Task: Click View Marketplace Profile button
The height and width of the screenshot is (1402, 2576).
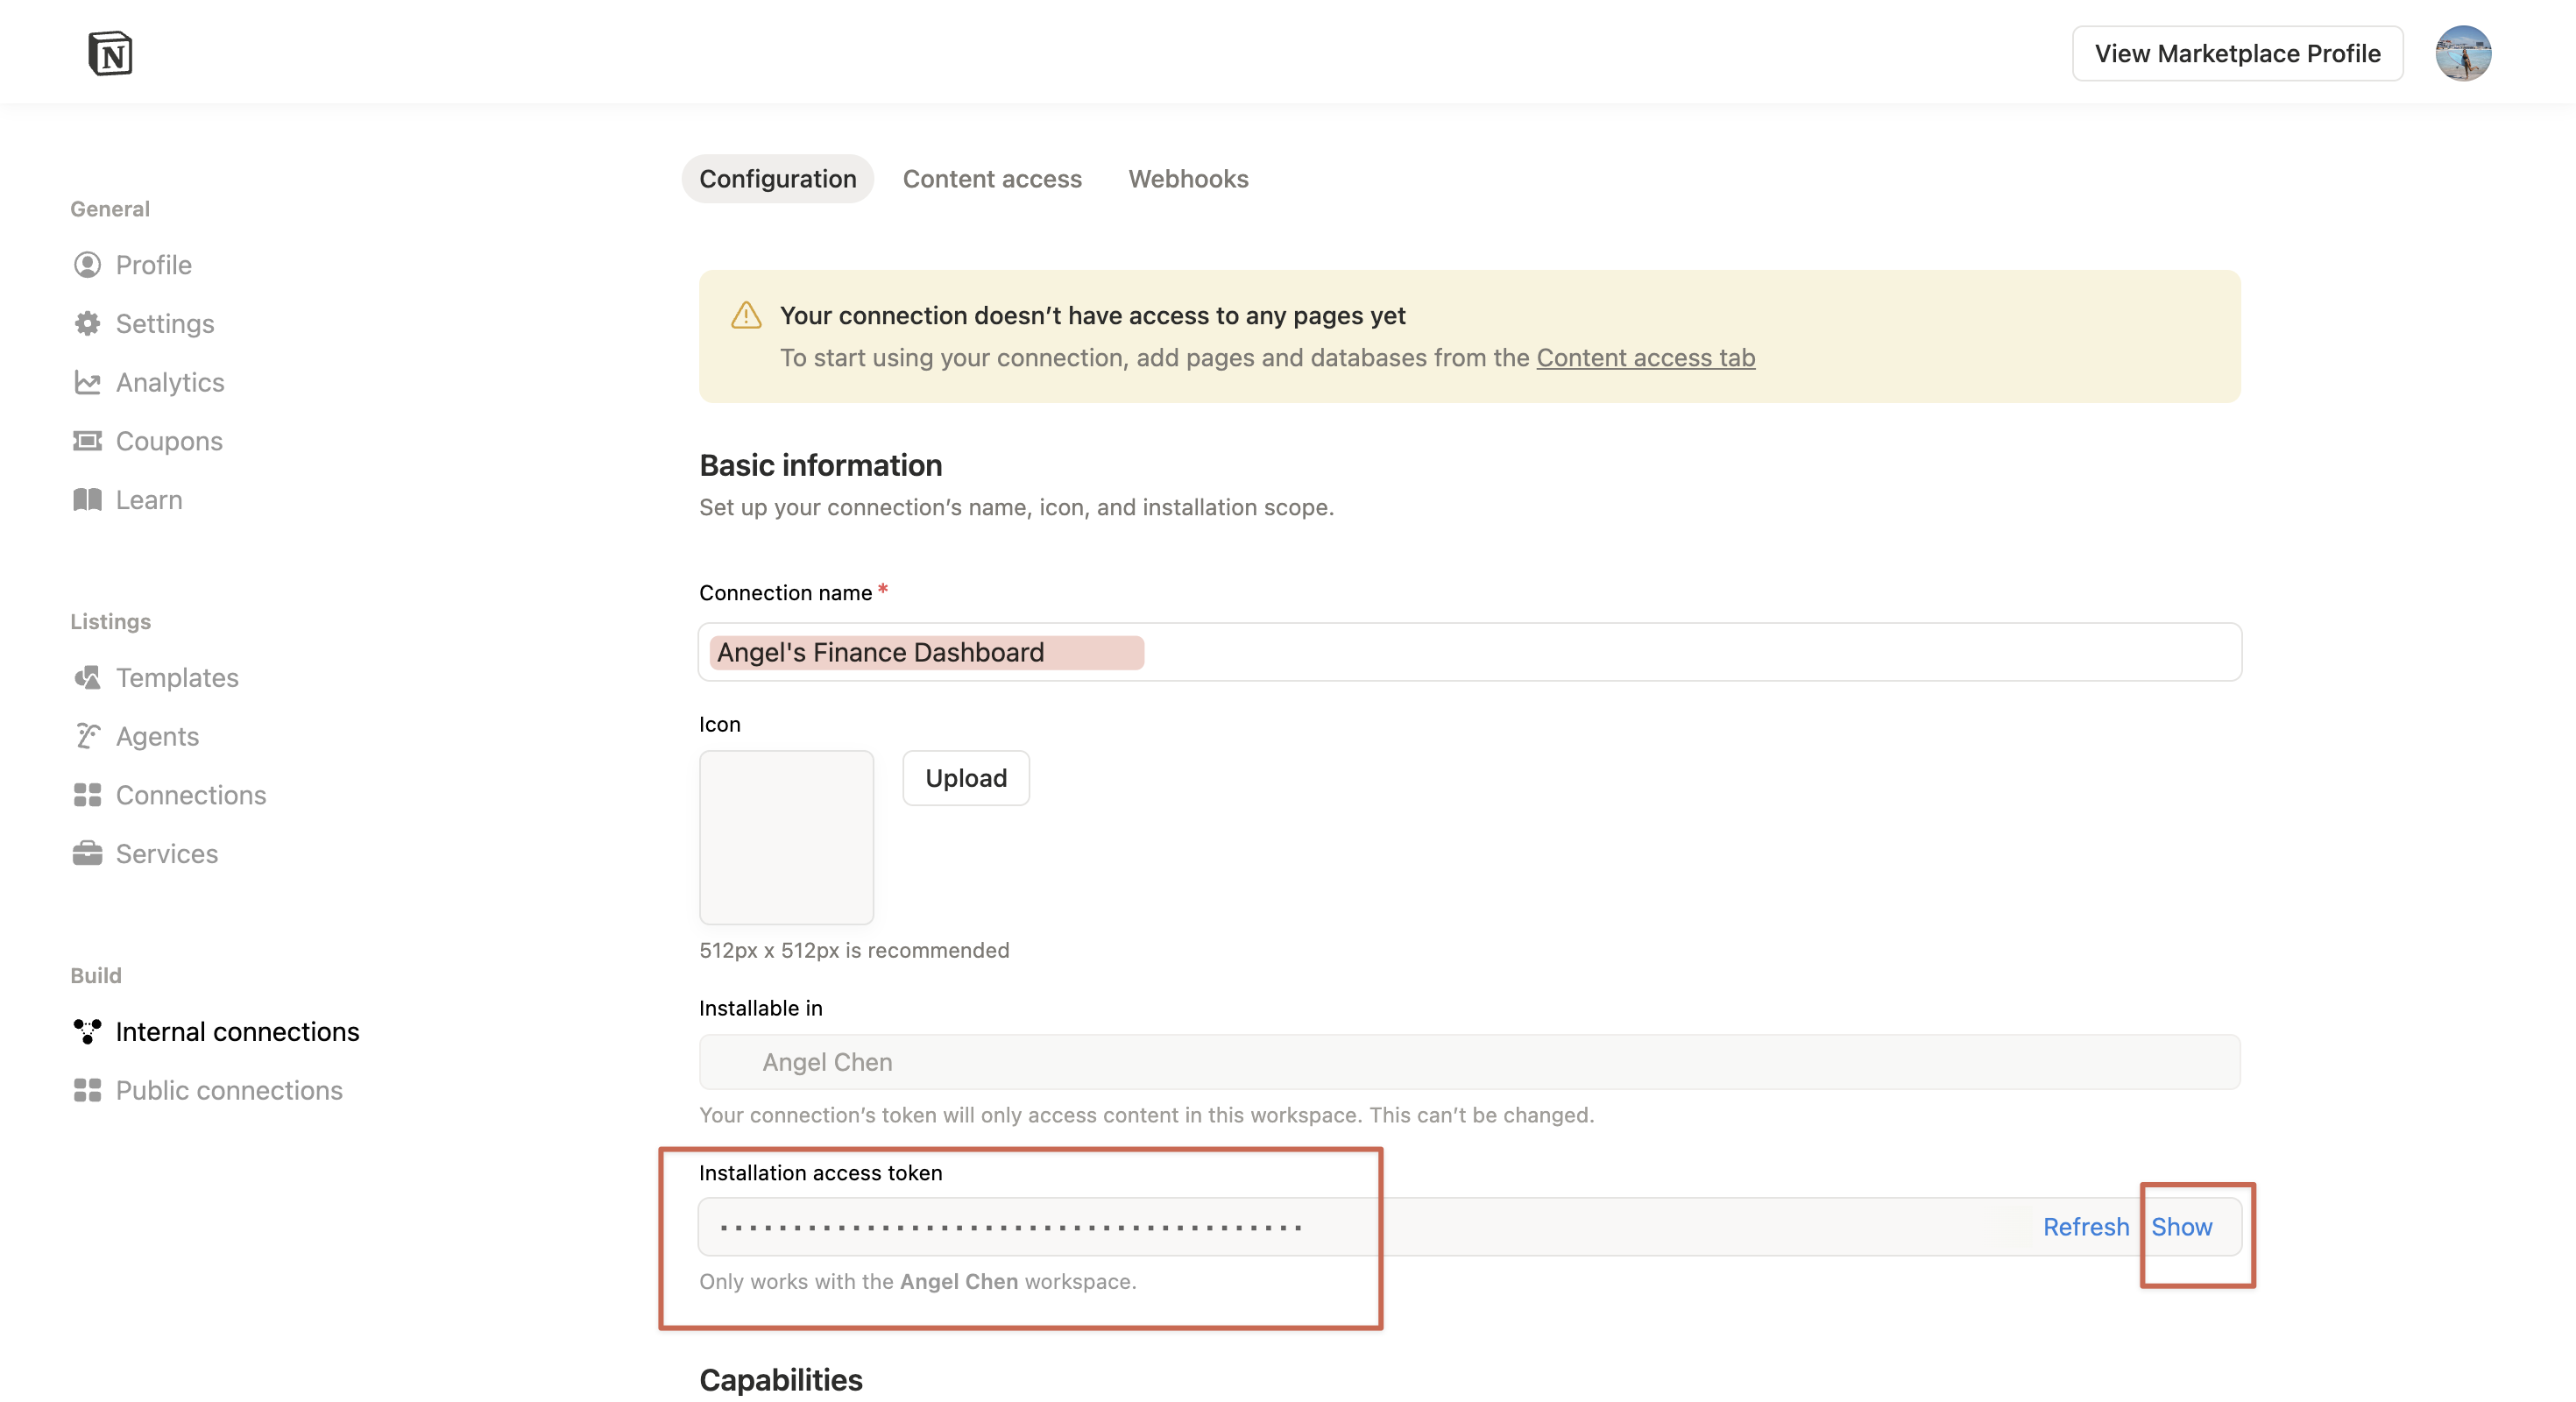Action: (2237, 53)
